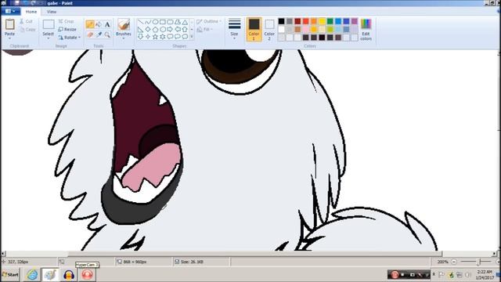Click the Copy button
Screen dimensions: 501x282
click(x=27, y=30)
